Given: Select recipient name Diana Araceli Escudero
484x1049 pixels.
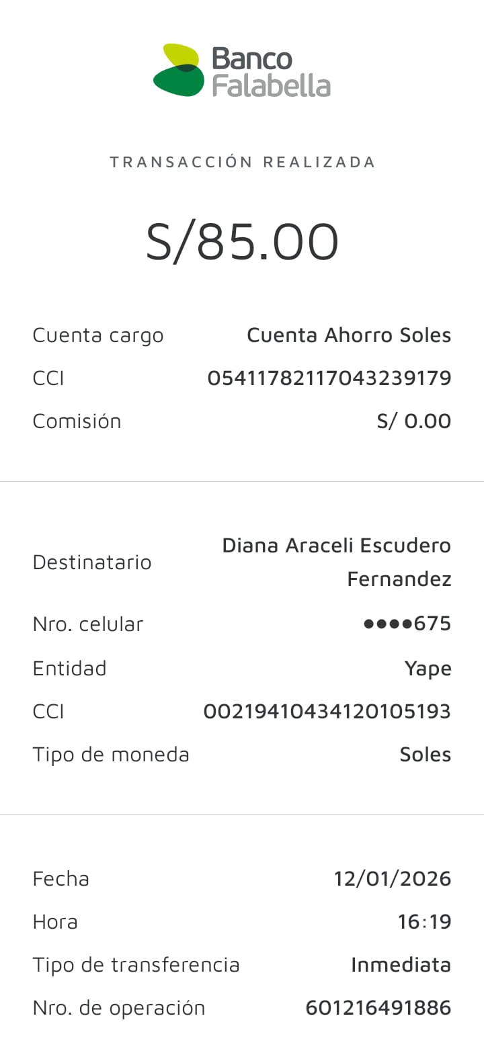Looking at the screenshot, I should point(336,545).
